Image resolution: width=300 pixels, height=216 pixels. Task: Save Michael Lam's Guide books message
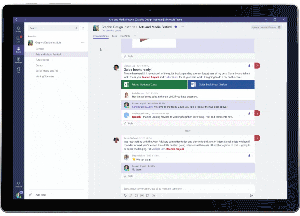257,65
